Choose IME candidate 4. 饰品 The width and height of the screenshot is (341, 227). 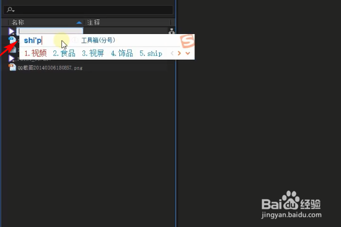coord(122,53)
